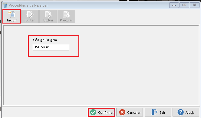Image resolution: width=201 pixels, height=118 pixels.
Task: Cancel the entry using Cancelar text
Action: click(x=134, y=113)
